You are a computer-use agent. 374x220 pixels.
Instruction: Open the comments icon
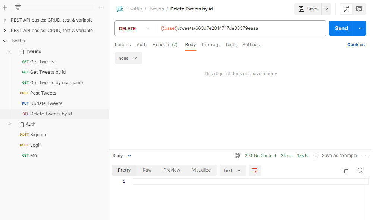click(359, 9)
